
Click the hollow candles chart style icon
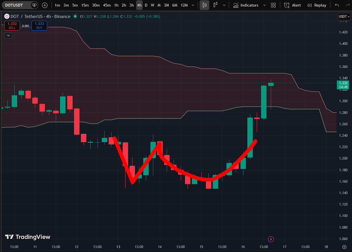tap(216, 5)
